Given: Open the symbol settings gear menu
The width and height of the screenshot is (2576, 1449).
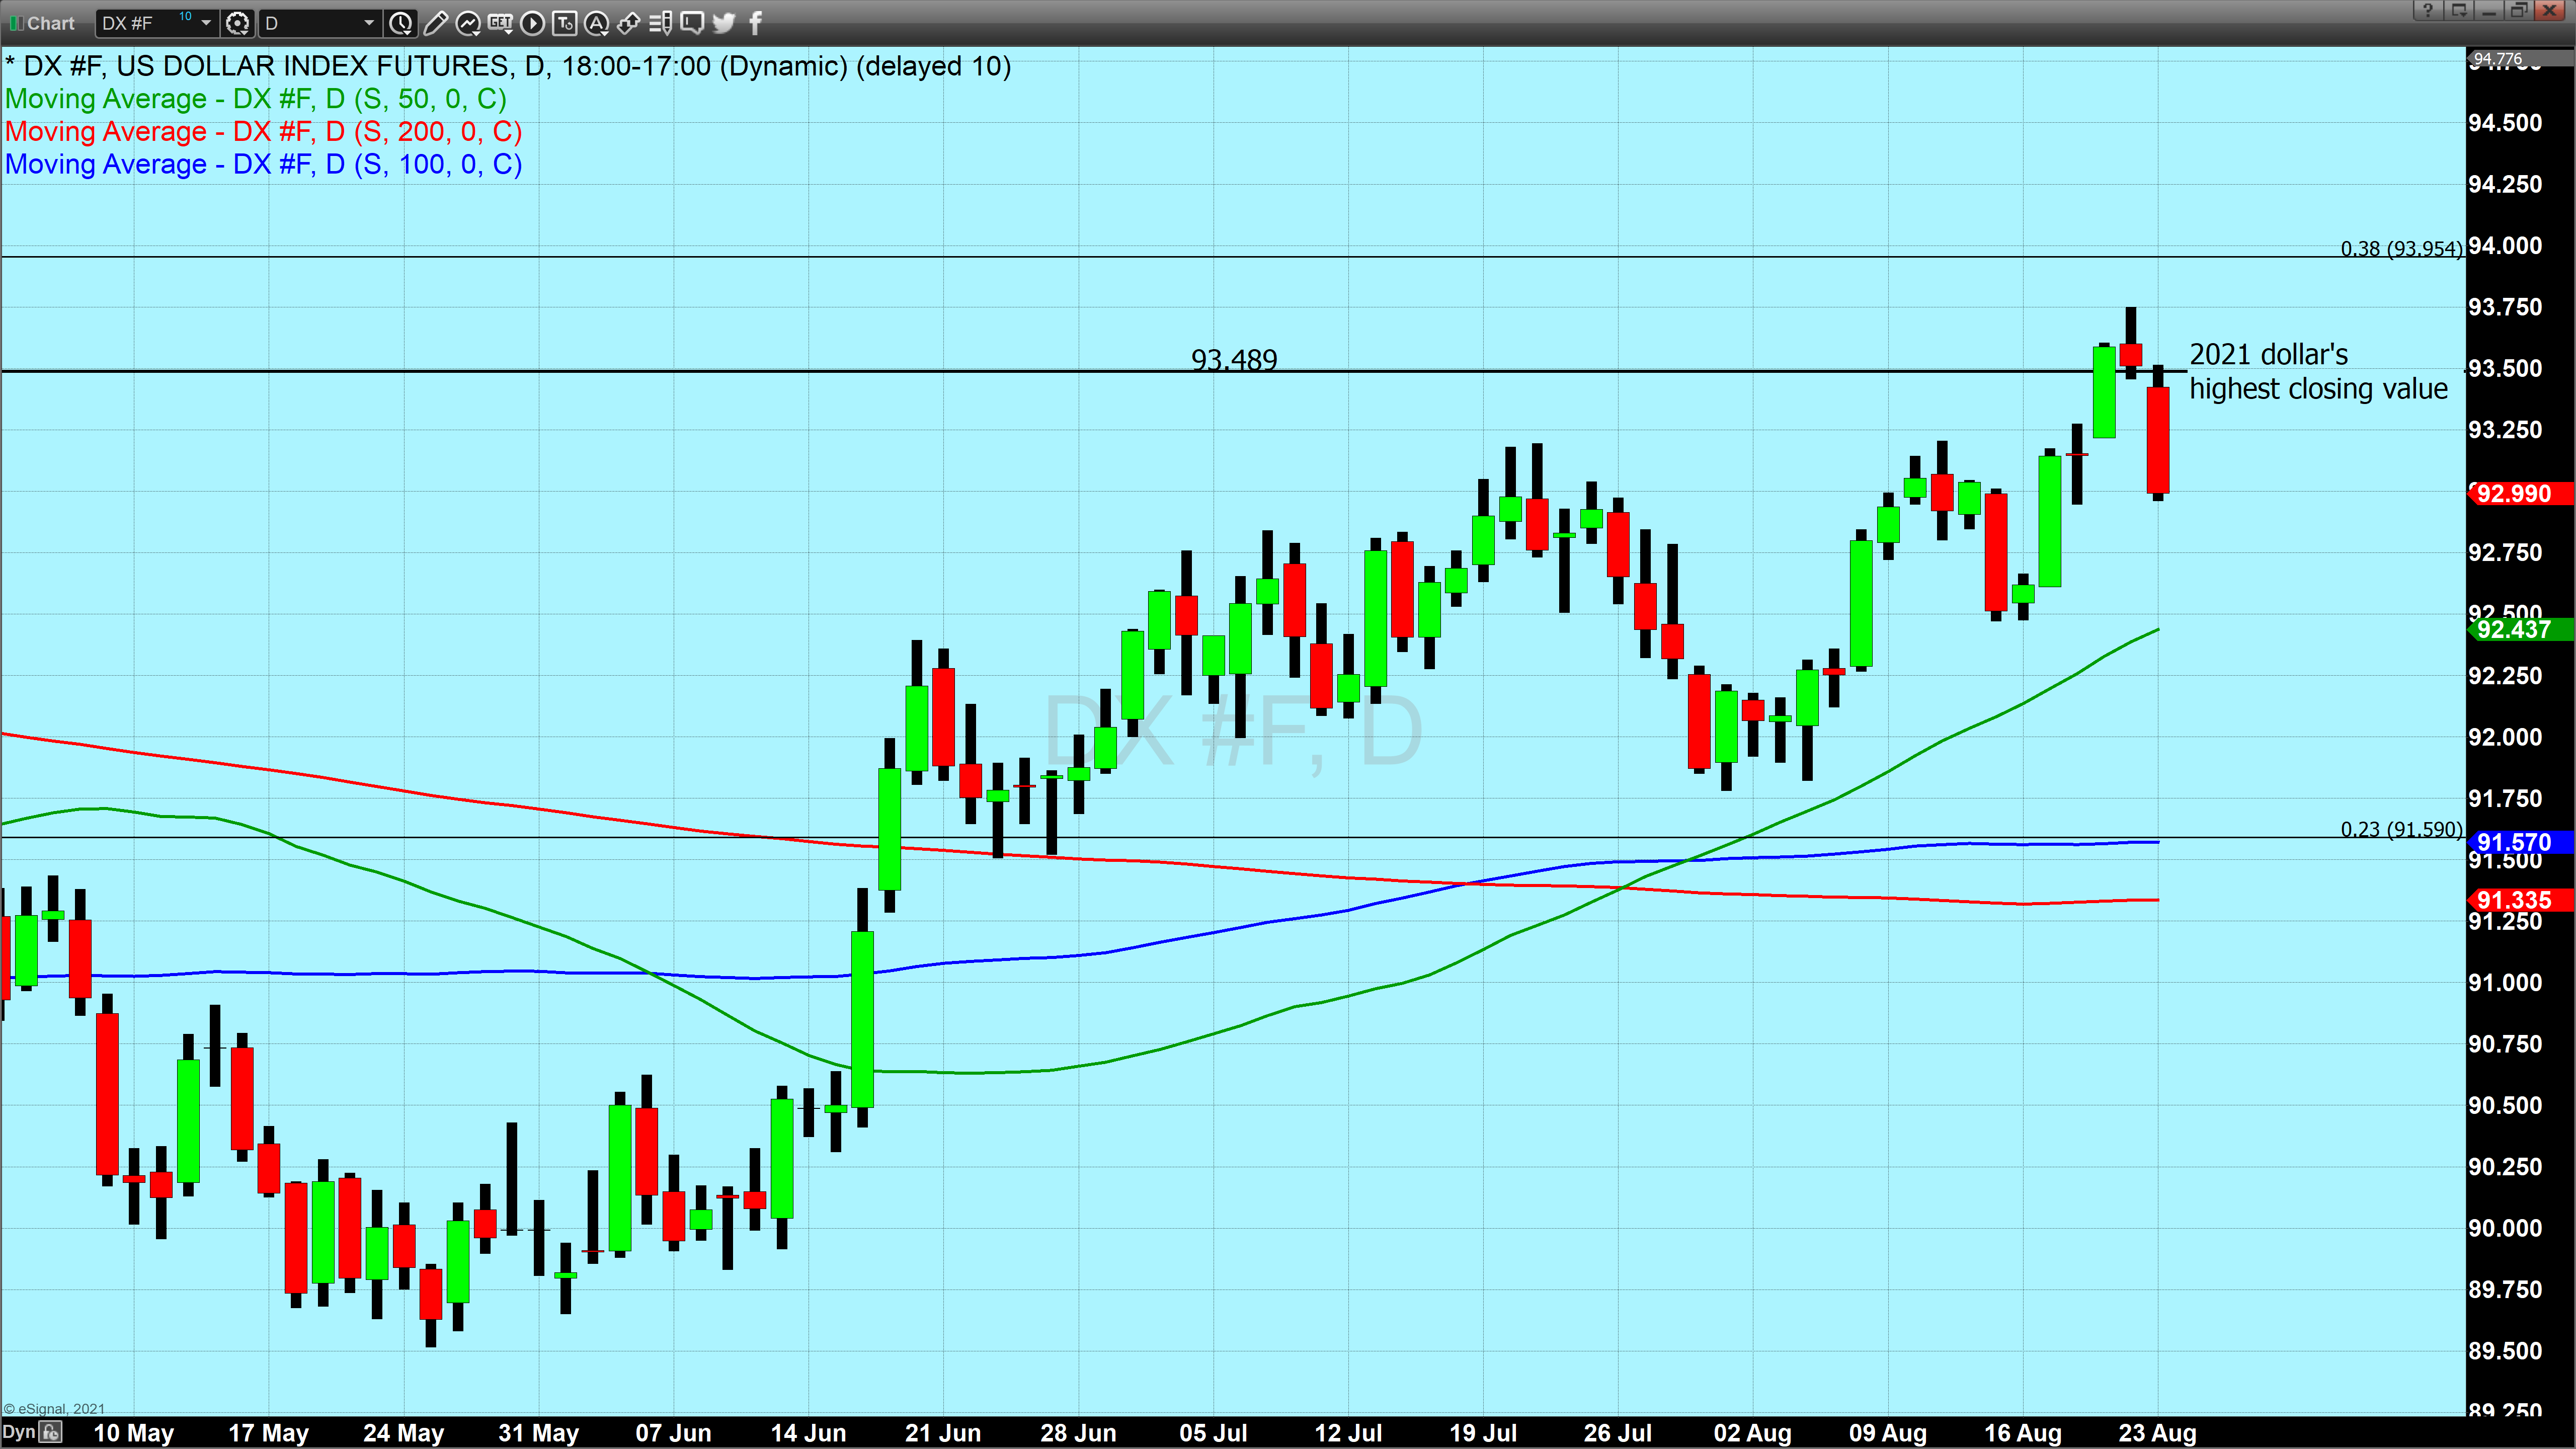Looking at the screenshot, I should point(238,22).
